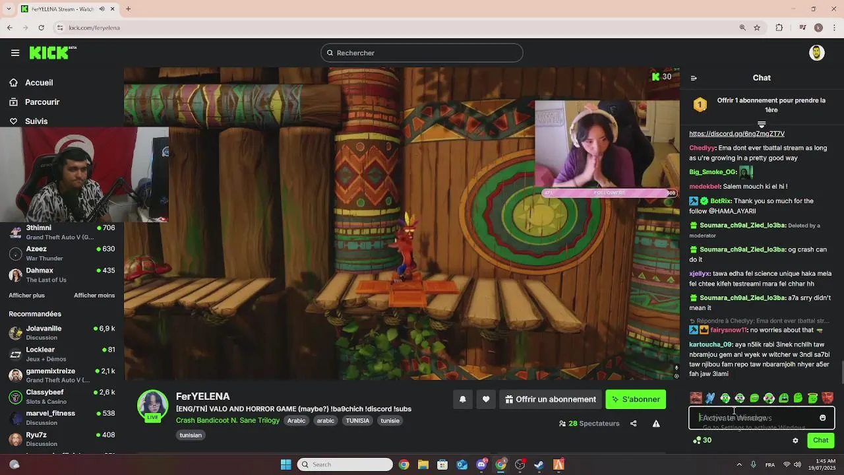Click the tunisian tag
844x475 pixels.
pos(191,435)
